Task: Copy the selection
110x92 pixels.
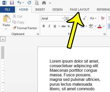Action: pos(18,22)
